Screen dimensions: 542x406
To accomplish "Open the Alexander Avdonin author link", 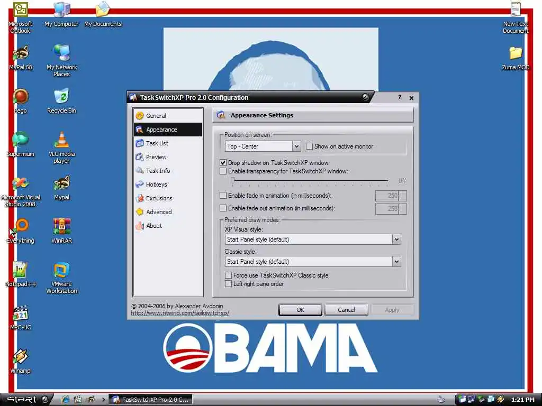I will pyautogui.click(x=199, y=306).
